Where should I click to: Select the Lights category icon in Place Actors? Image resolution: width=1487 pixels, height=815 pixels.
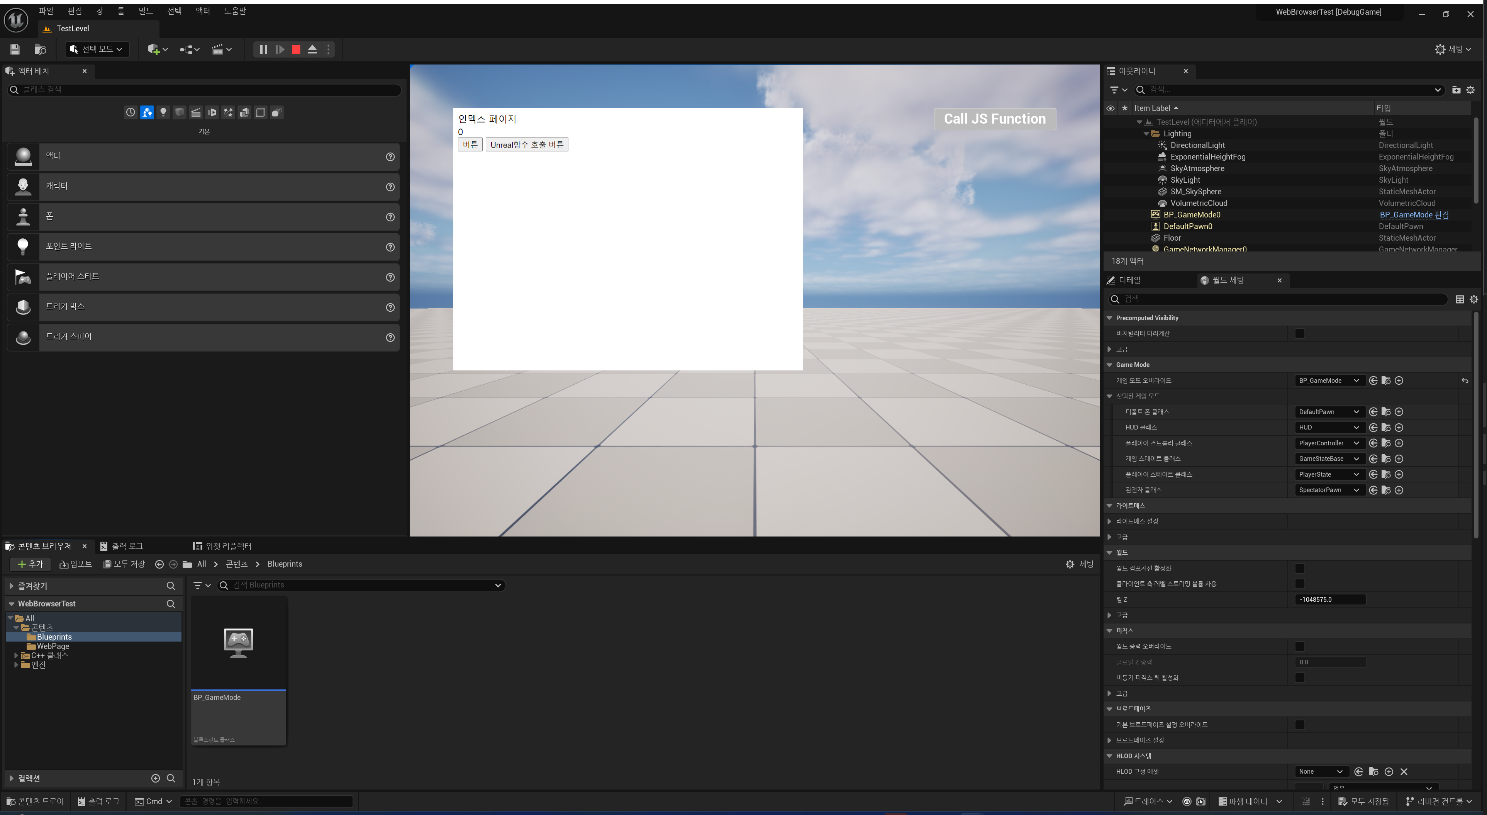click(x=163, y=113)
